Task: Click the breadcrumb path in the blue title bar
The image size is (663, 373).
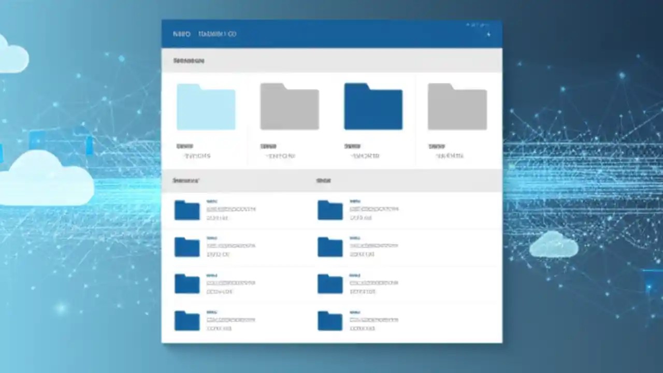Action: point(217,34)
